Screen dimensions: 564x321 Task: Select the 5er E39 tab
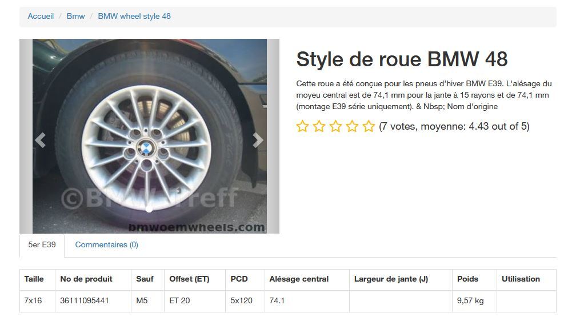pos(42,244)
